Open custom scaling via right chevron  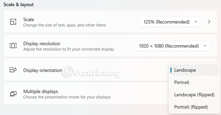209,22
